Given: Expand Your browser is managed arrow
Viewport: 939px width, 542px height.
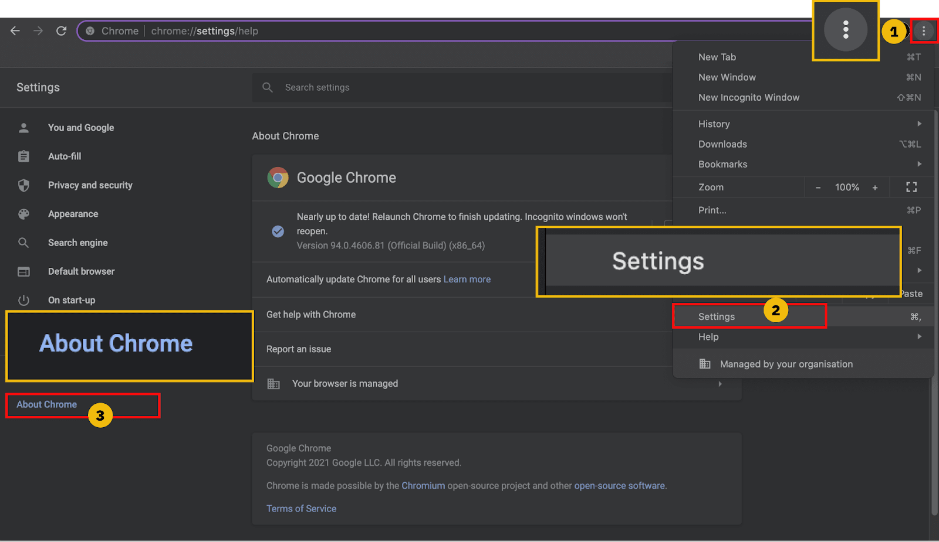Looking at the screenshot, I should click(x=720, y=384).
